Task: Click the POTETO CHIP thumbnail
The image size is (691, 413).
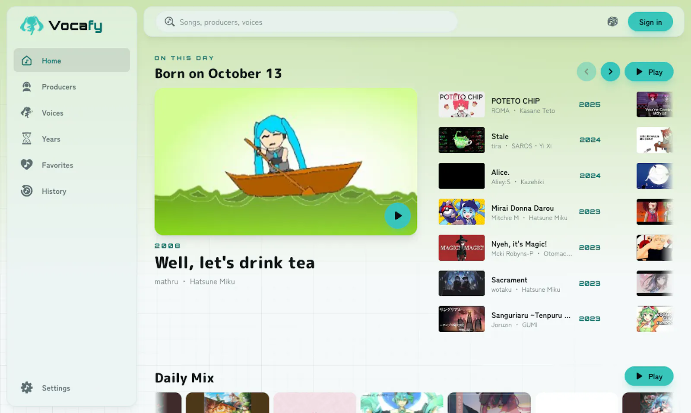Action: point(462,104)
